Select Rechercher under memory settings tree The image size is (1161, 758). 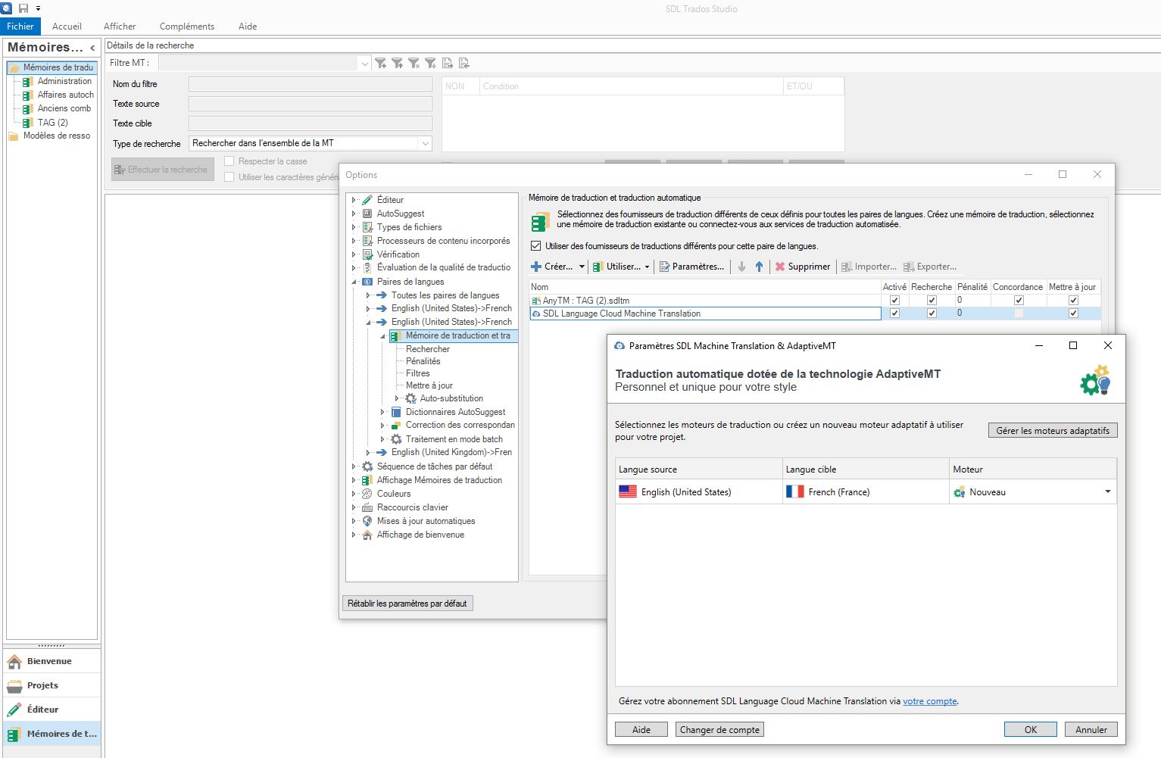(428, 349)
